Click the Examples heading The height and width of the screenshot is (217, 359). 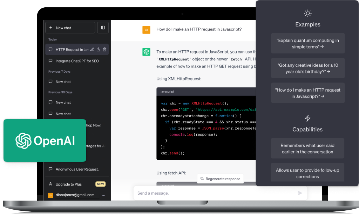click(x=308, y=24)
